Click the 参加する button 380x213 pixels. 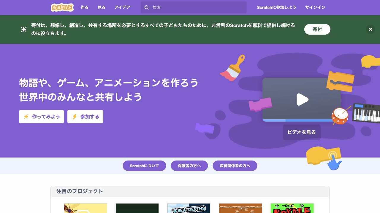coord(85,117)
